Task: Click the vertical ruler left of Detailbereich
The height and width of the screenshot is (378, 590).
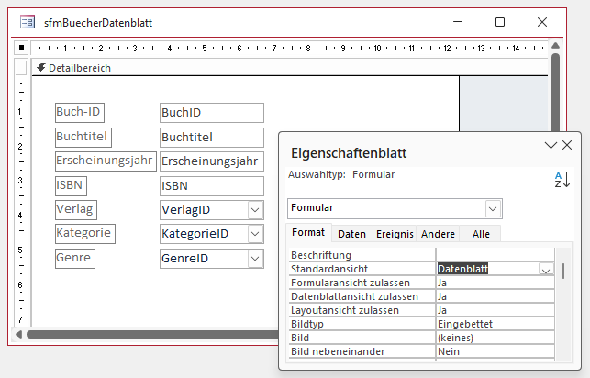Action: pyautogui.click(x=21, y=201)
